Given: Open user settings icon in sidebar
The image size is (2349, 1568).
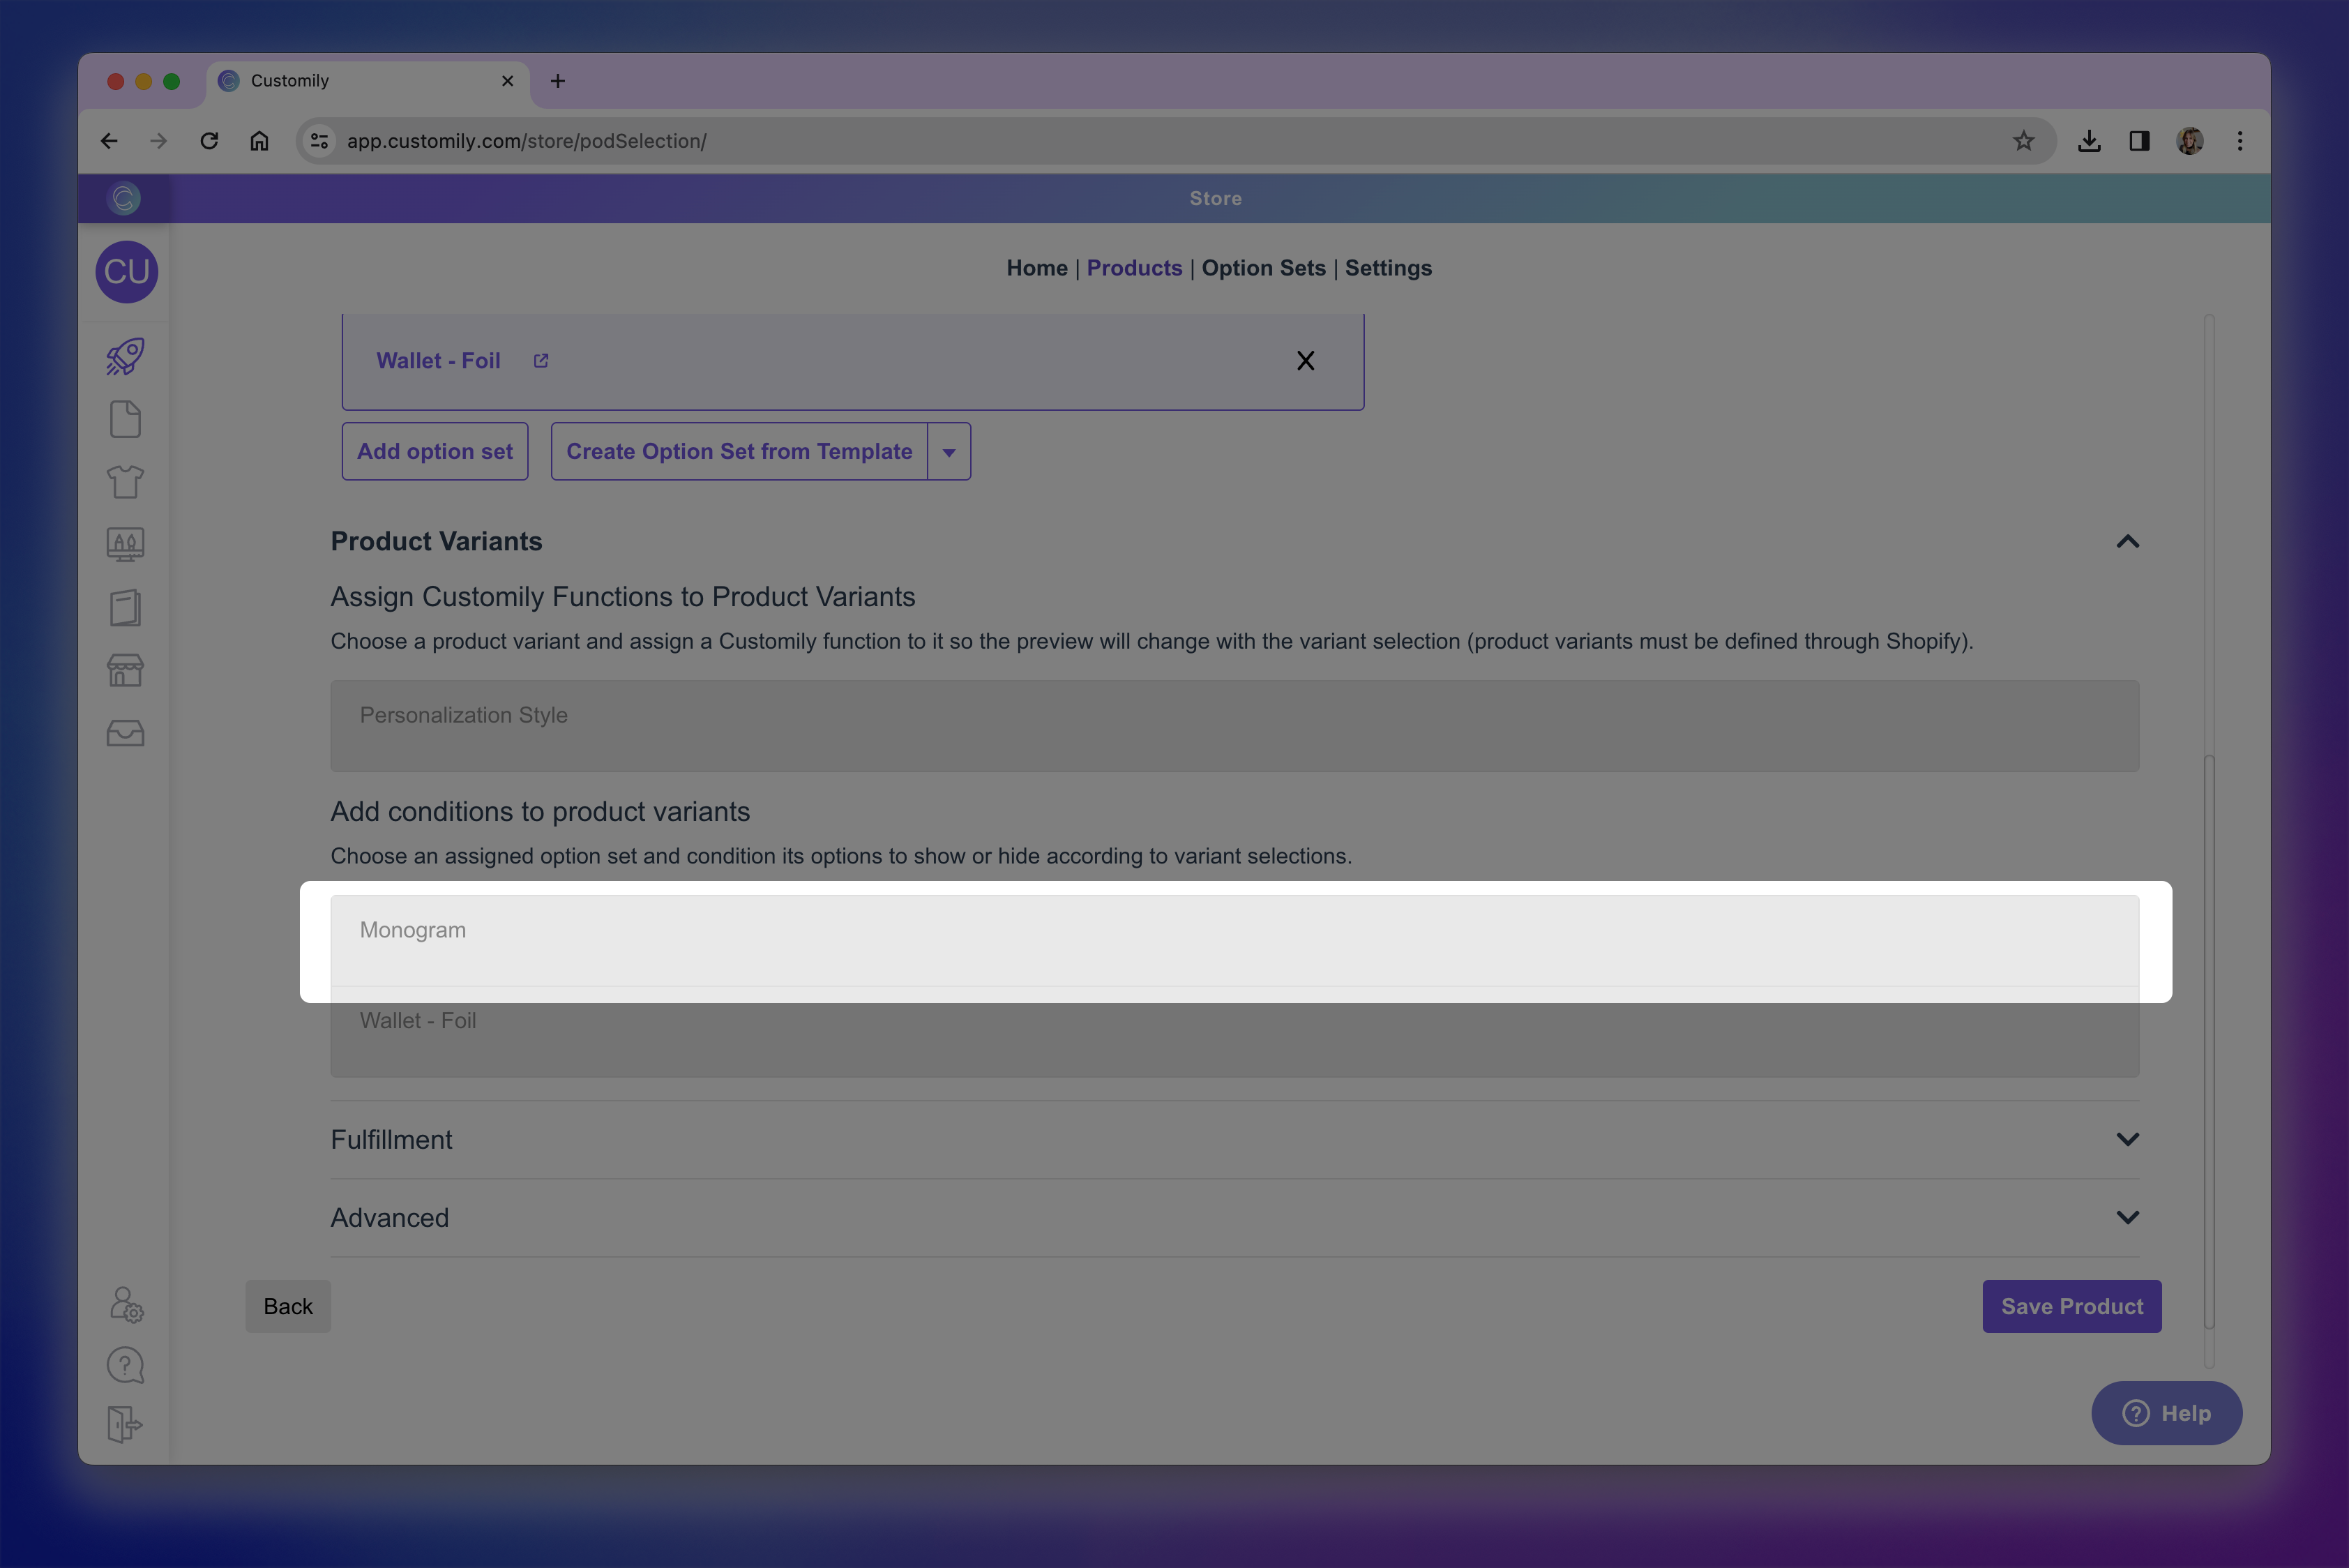Looking at the screenshot, I should (126, 1304).
